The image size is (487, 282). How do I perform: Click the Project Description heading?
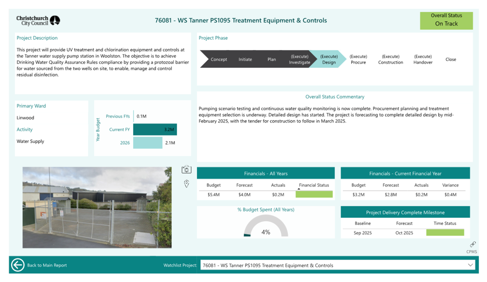tap(37, 38)
